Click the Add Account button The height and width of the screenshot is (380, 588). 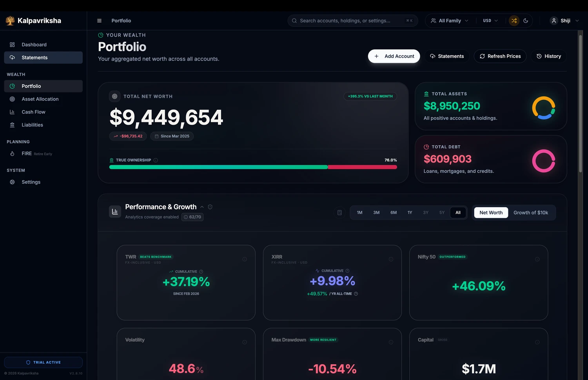[394, 56]
